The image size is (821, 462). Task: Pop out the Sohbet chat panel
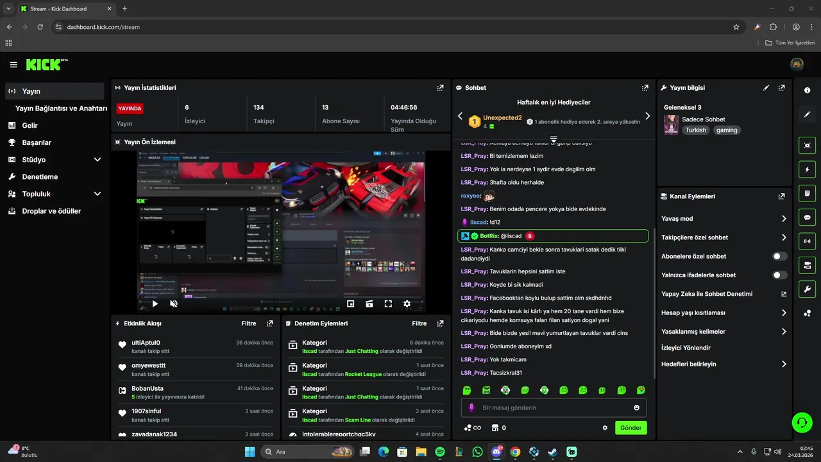pos(645,88)
